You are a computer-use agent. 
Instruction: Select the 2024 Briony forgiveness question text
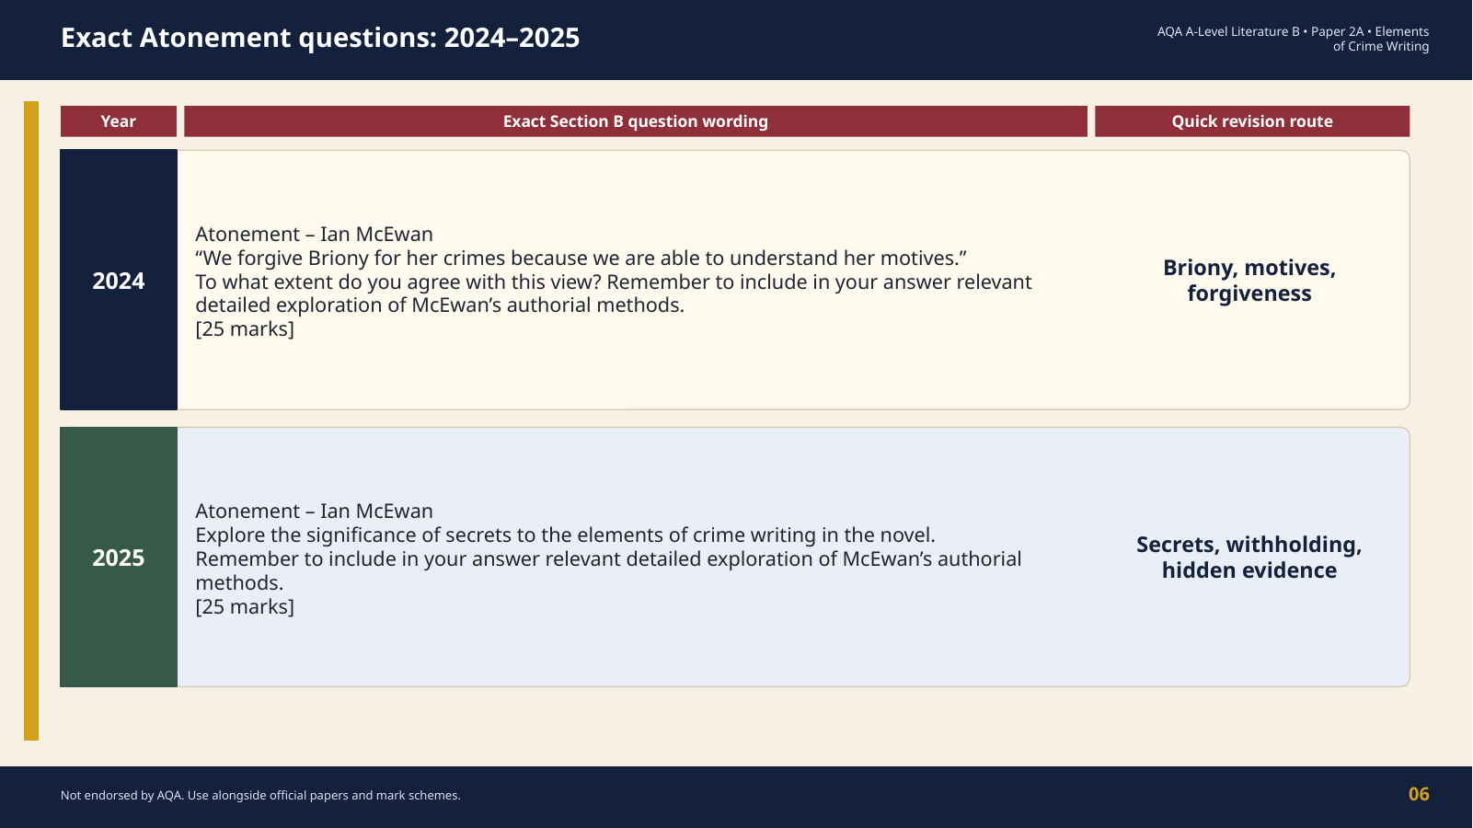pyautogui.click(x=614, y=282)
